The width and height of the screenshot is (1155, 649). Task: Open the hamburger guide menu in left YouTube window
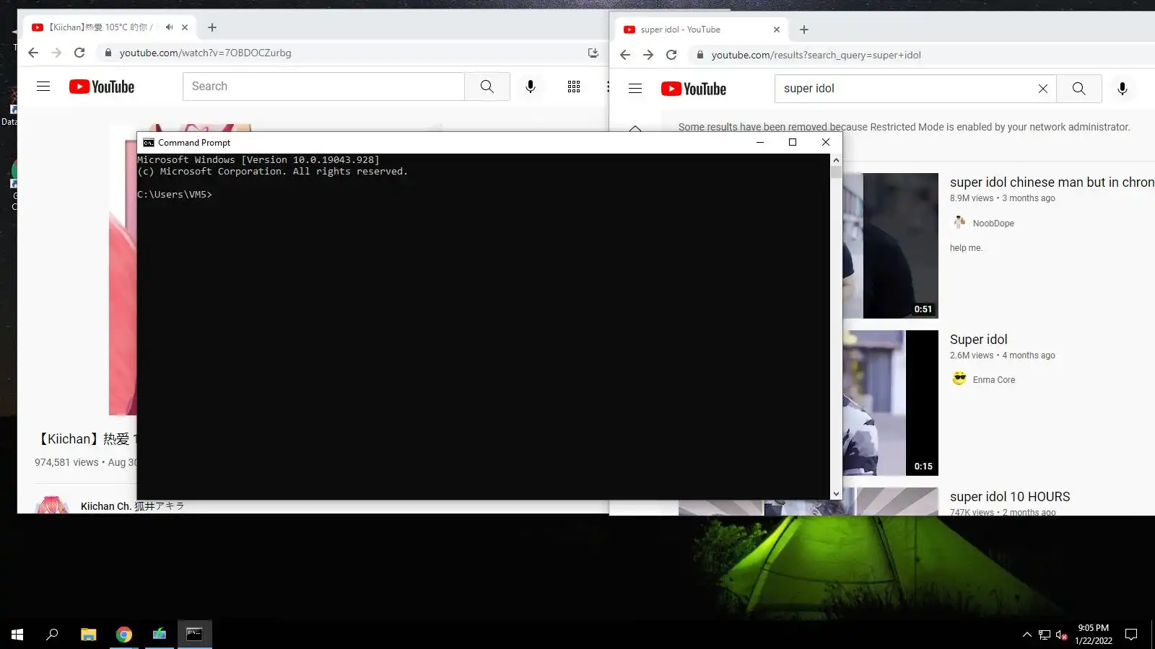click(x=43, y=87)
